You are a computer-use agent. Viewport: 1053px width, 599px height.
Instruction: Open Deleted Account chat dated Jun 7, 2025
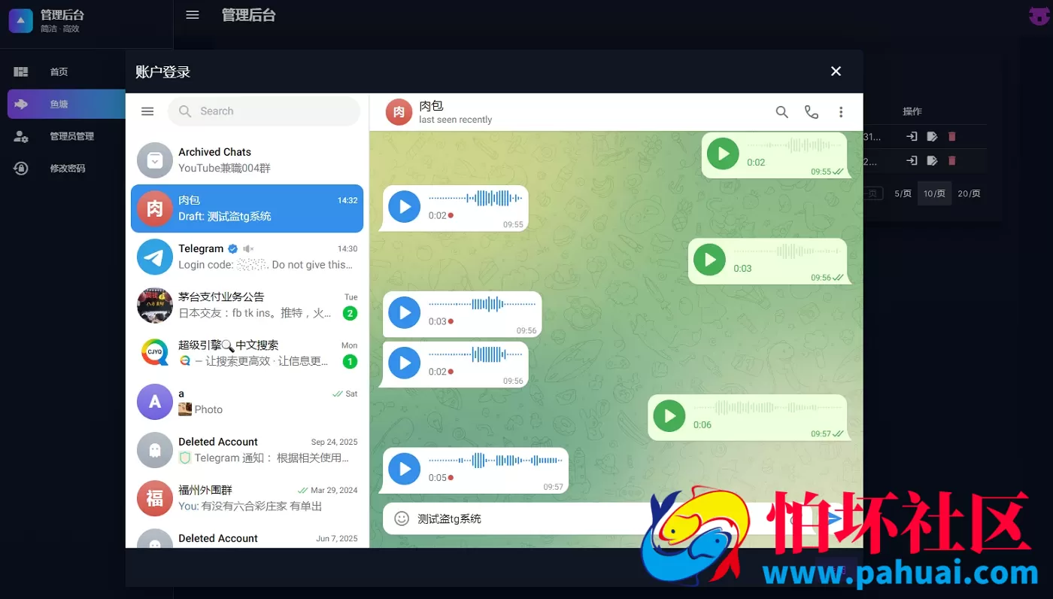click(247, 536)
